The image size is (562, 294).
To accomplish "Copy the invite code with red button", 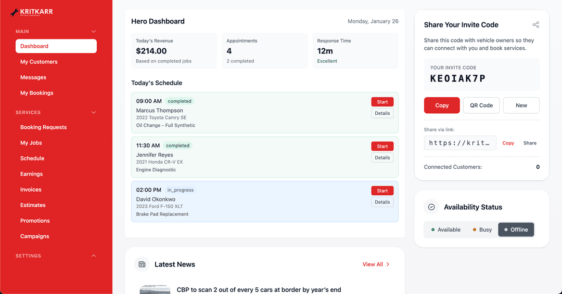I will coord(442,105).
